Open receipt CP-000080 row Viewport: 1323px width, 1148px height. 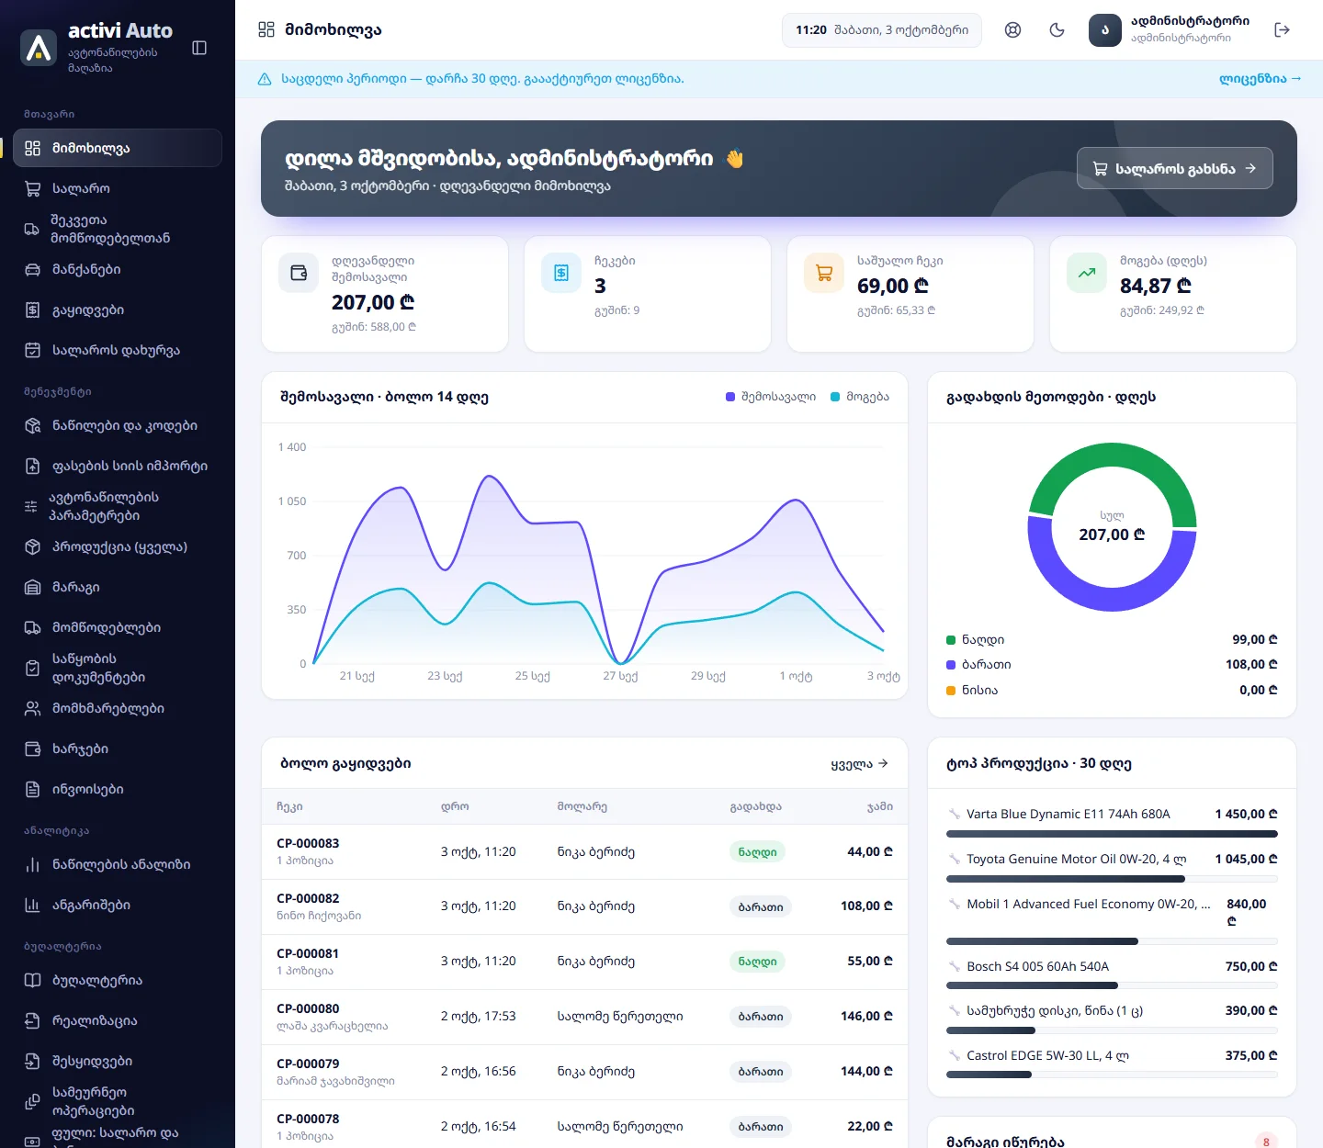(x=584, y=1017)
